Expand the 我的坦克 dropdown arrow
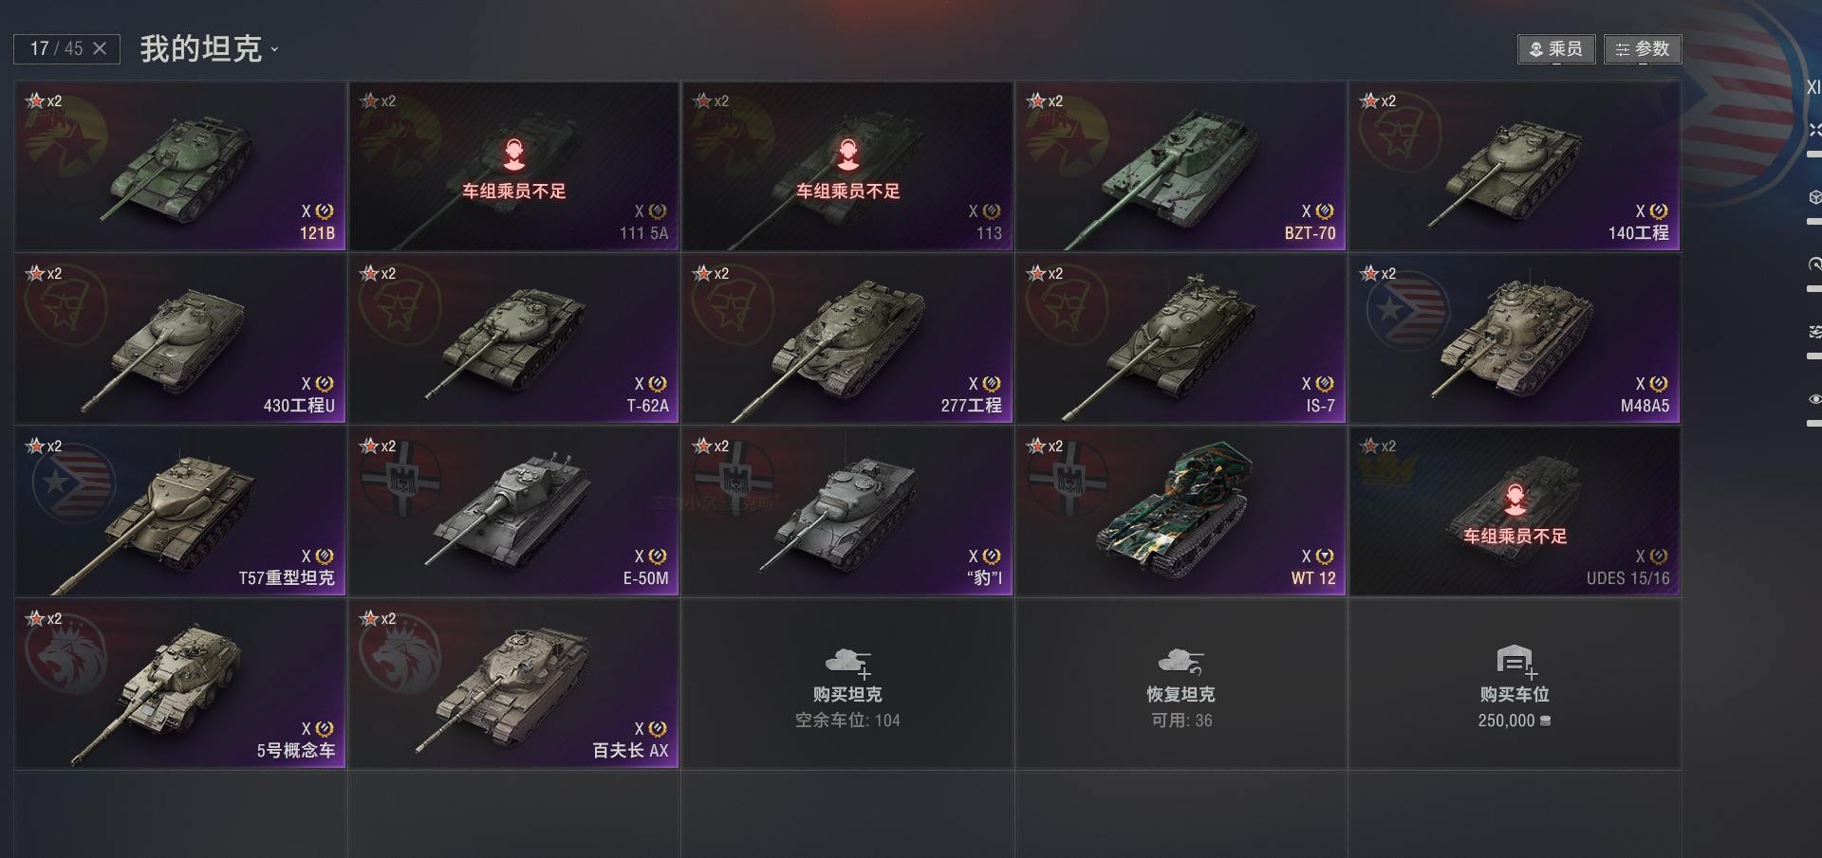Screen dimensions: 1822x858 click(x=274, y=49)
